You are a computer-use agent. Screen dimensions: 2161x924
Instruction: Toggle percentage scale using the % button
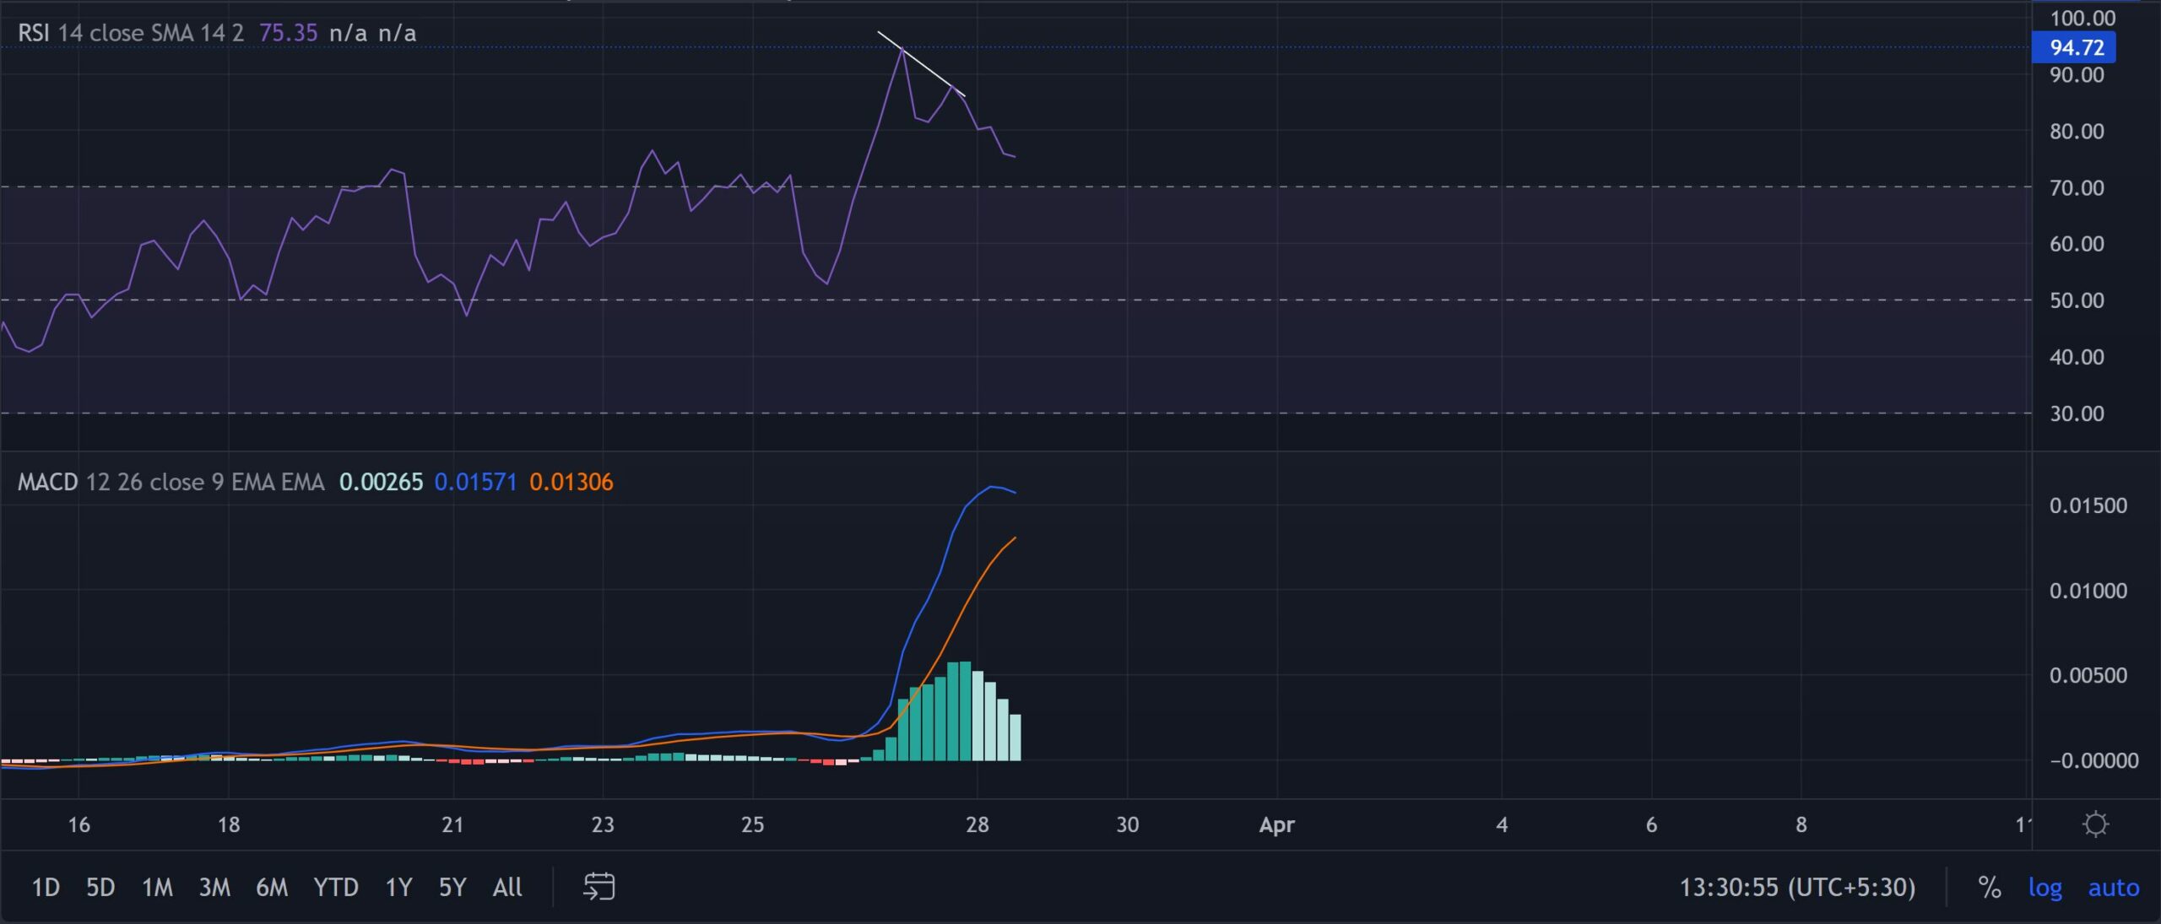[1990, 888]
